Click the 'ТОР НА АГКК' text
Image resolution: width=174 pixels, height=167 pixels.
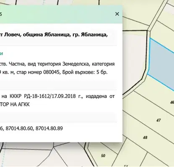coord(15,104)
